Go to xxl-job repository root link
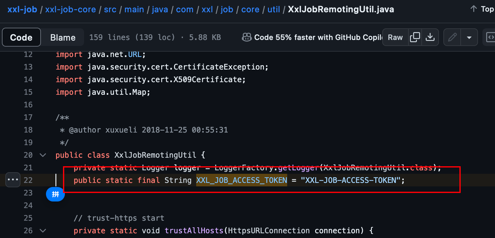This screenshot has width=495, height=238. point(22,9)
